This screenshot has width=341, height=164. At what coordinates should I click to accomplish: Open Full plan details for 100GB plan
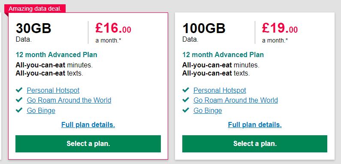(255, 125)
